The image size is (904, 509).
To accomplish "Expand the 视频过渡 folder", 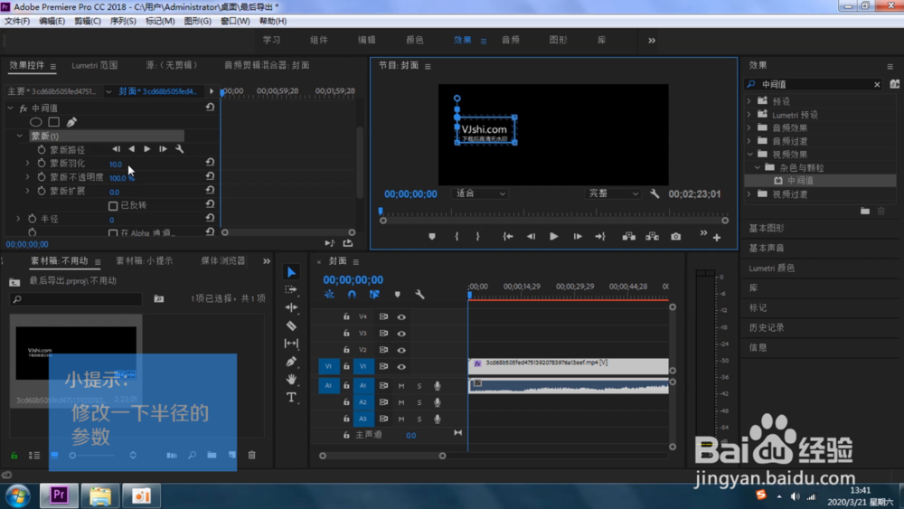I will [x=749, y=194].
